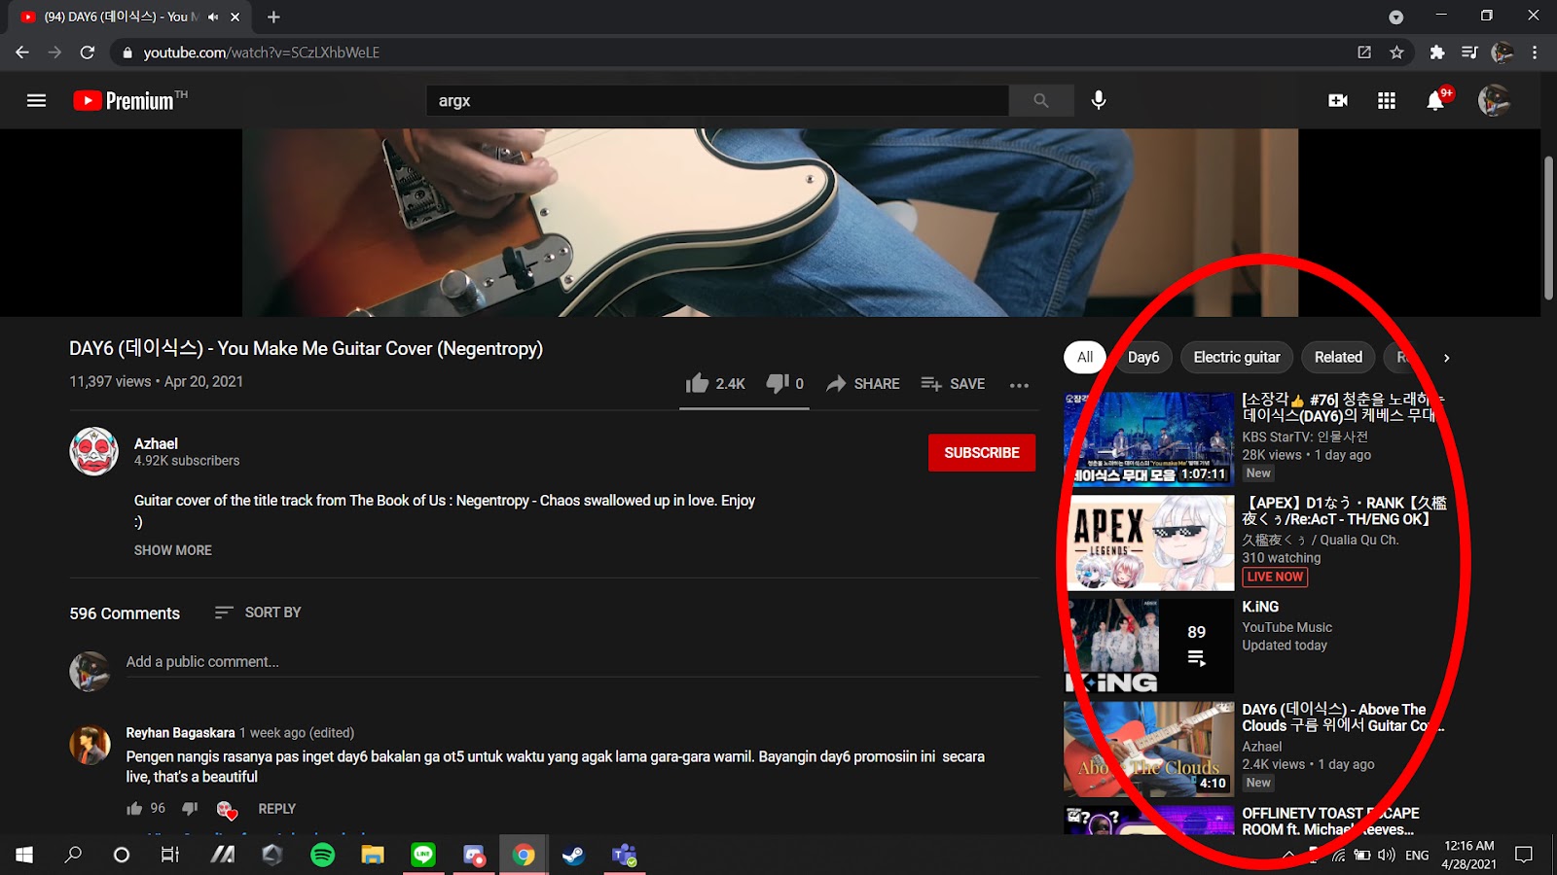Open LINE from the taskbar
Viewport: 1557px width, 875px height.
[423, 855]
